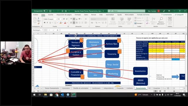Click the Cut scissors icon
The height and width of the screenshot is (106, 188).
(38, 18)
